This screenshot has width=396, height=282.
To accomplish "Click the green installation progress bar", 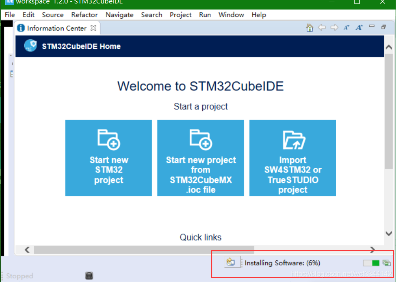I will click(x=371, y=263).
